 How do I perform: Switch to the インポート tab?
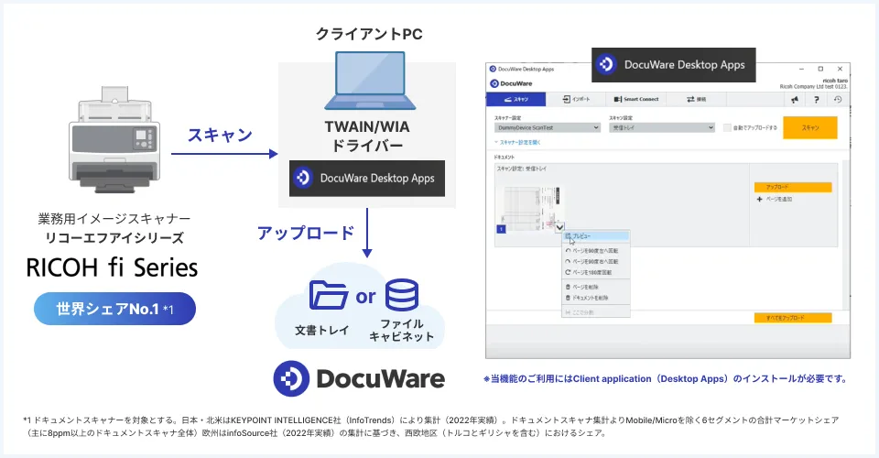[576, 99]
